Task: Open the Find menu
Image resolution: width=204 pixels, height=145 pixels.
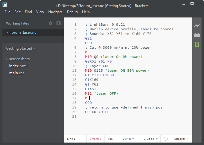Action: click(28, 12)
